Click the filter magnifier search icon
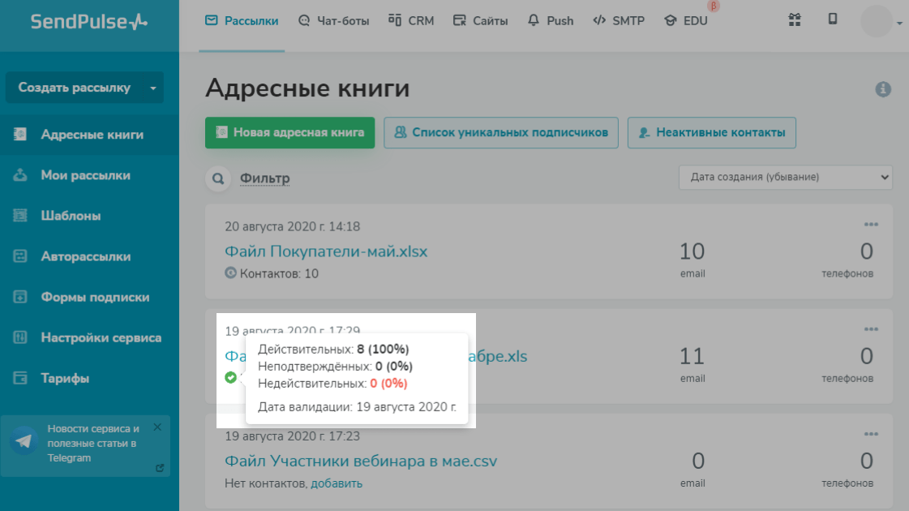Image resolution: width=909 pixels, height=511 pixels. pyautogui.click(x=217, y=178)
